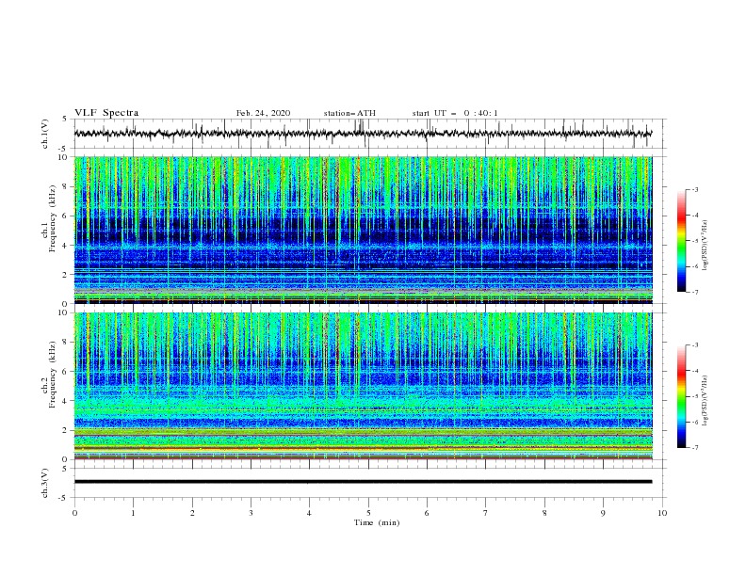Image resolution: width=746 pixels, height=576 pixels.
Task: Click the ch.1 voltage waveform trace
Action: (363, 134)
